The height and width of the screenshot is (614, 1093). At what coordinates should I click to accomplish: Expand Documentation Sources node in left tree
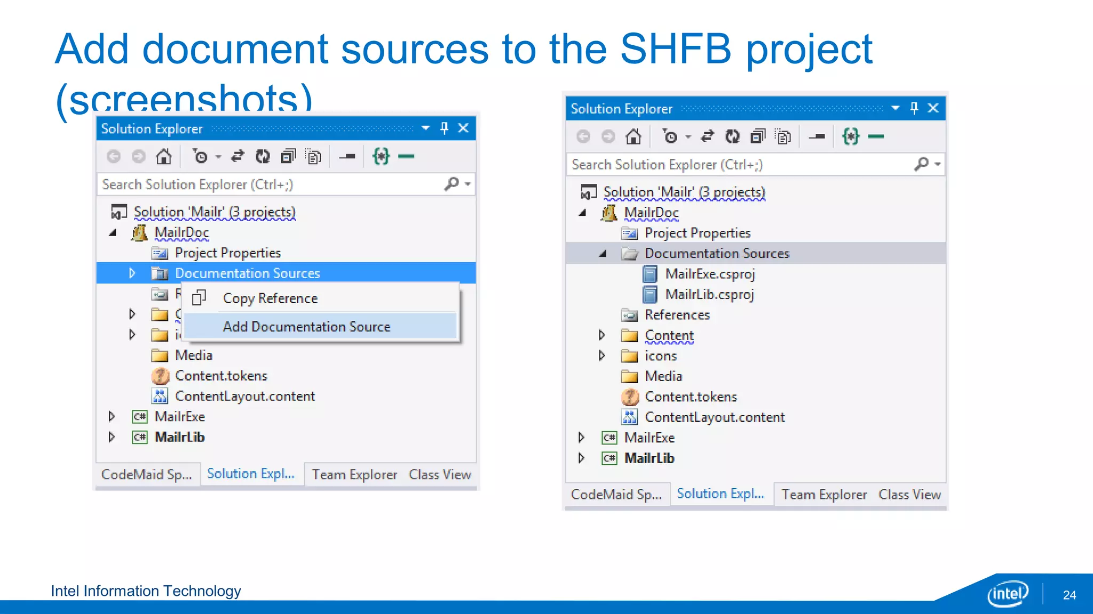132,273
